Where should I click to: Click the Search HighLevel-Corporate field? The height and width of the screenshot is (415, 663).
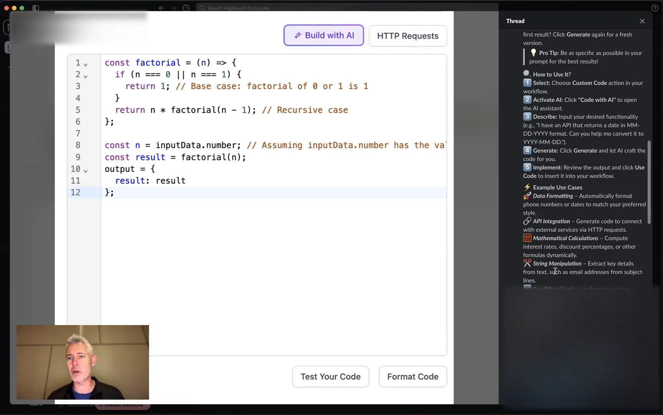(347, 8)
